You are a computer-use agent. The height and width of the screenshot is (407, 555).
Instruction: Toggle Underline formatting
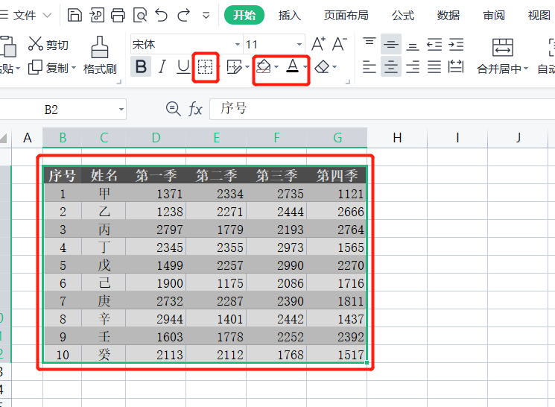click(x=183, y=68)
